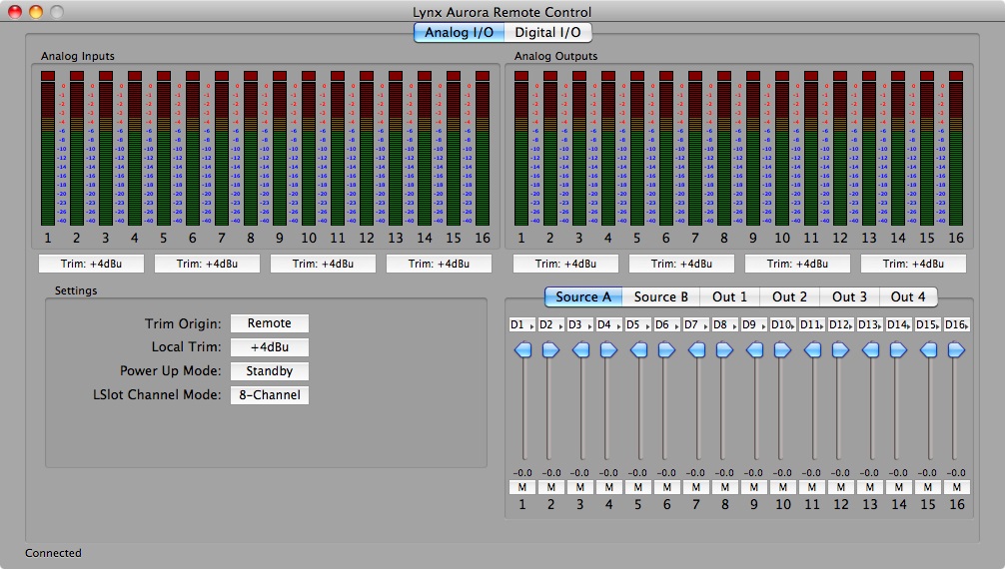
Task: Mute mixer channel 12
Action: coord(841,487)
